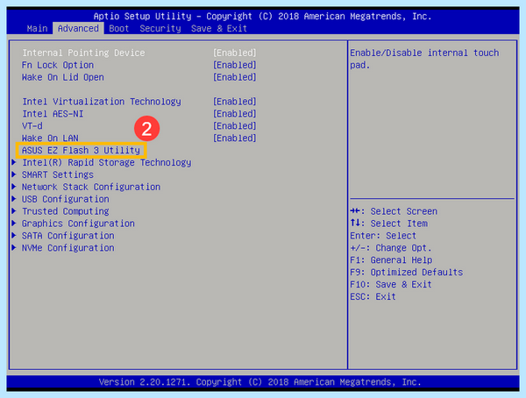Expand arrow beside Network Stack Configuration
This screenshot has width=526, height=398.
pos(14,187)
